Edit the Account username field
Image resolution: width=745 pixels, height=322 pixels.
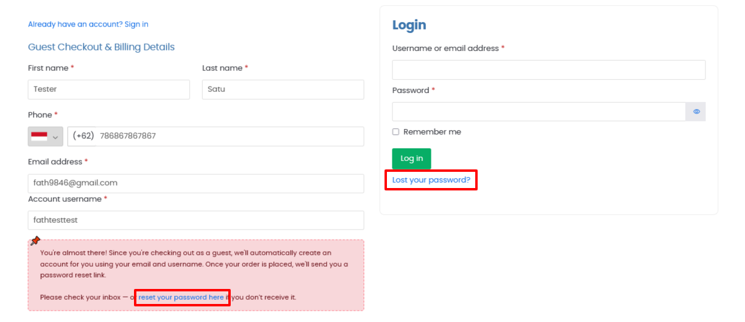[195, 220]
